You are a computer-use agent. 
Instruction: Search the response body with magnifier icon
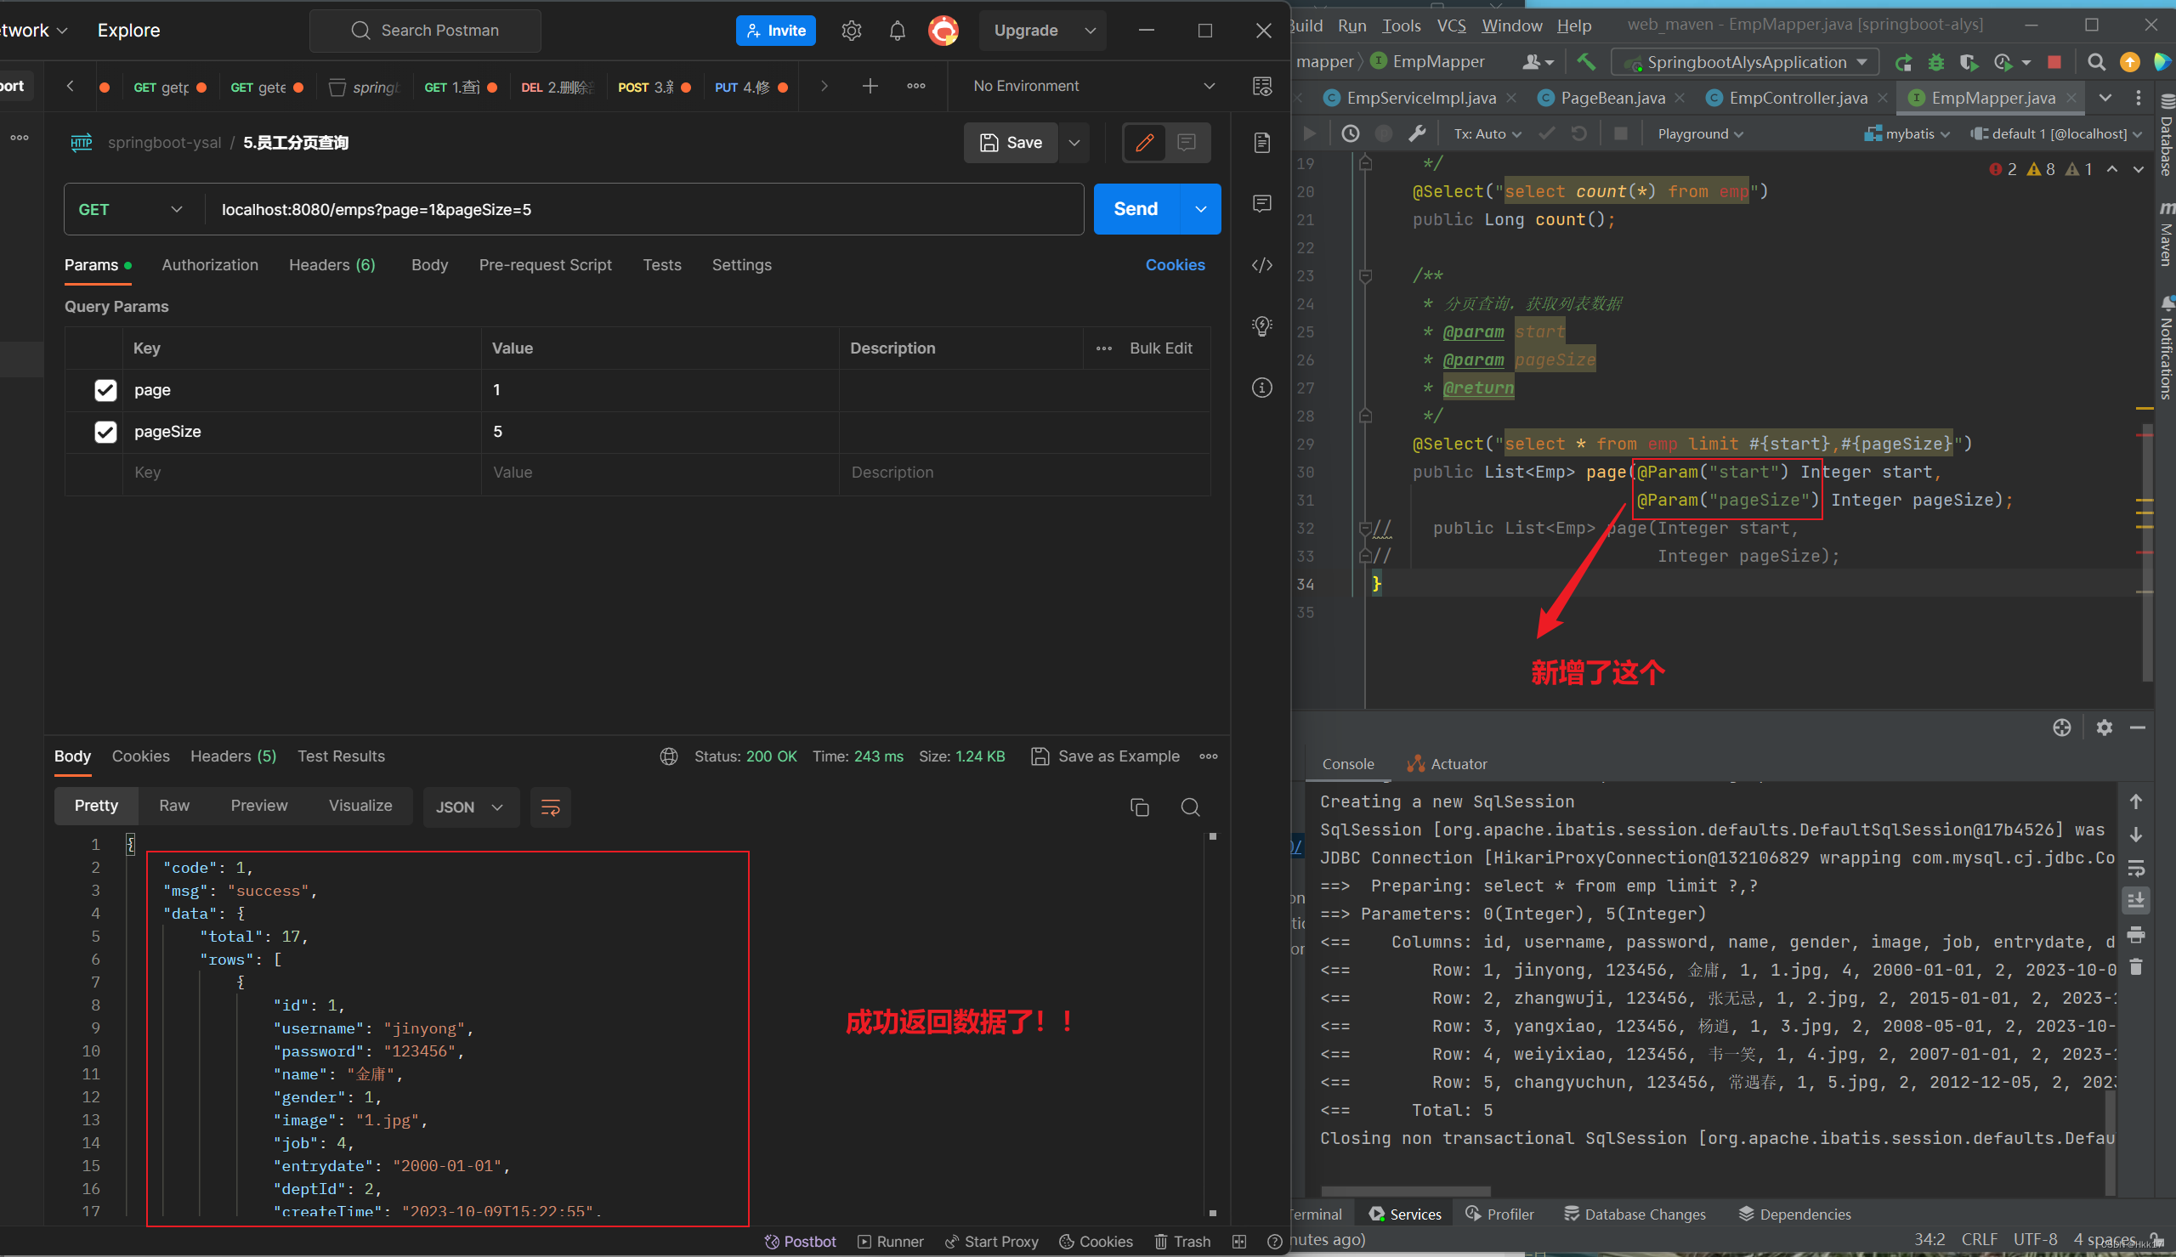tap(1190, 807)
